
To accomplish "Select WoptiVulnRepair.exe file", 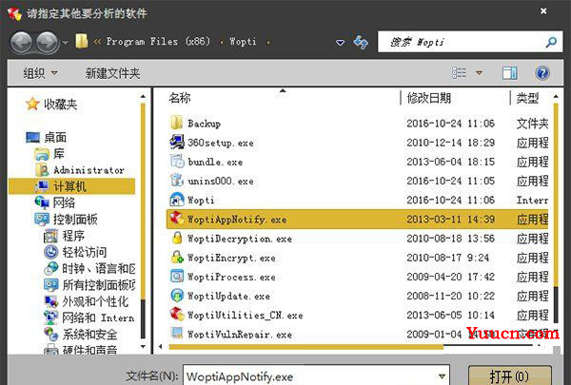I will tap(240, 335).
